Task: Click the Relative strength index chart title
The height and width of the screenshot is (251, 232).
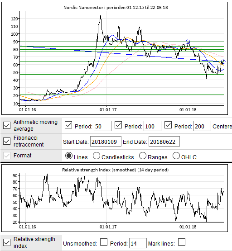Action: [x=116, y=170]
